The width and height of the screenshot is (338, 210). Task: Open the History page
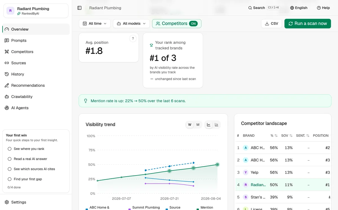point(36,74)
